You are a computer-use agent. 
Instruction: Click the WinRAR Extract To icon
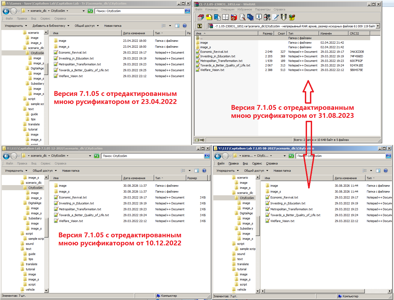click(209, 17)
